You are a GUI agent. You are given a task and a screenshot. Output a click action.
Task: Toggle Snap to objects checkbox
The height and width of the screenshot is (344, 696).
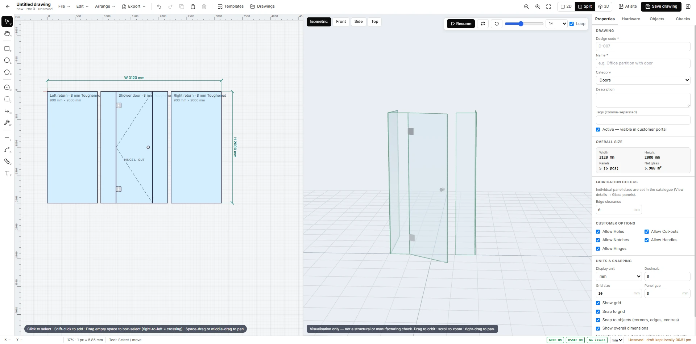(x=598, y=320)
